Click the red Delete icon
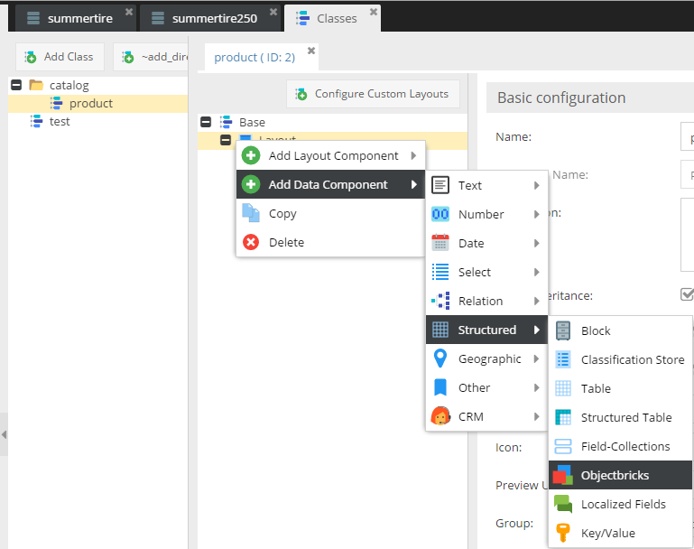This screenshot has height=549, width=694. tap(251, 242)
